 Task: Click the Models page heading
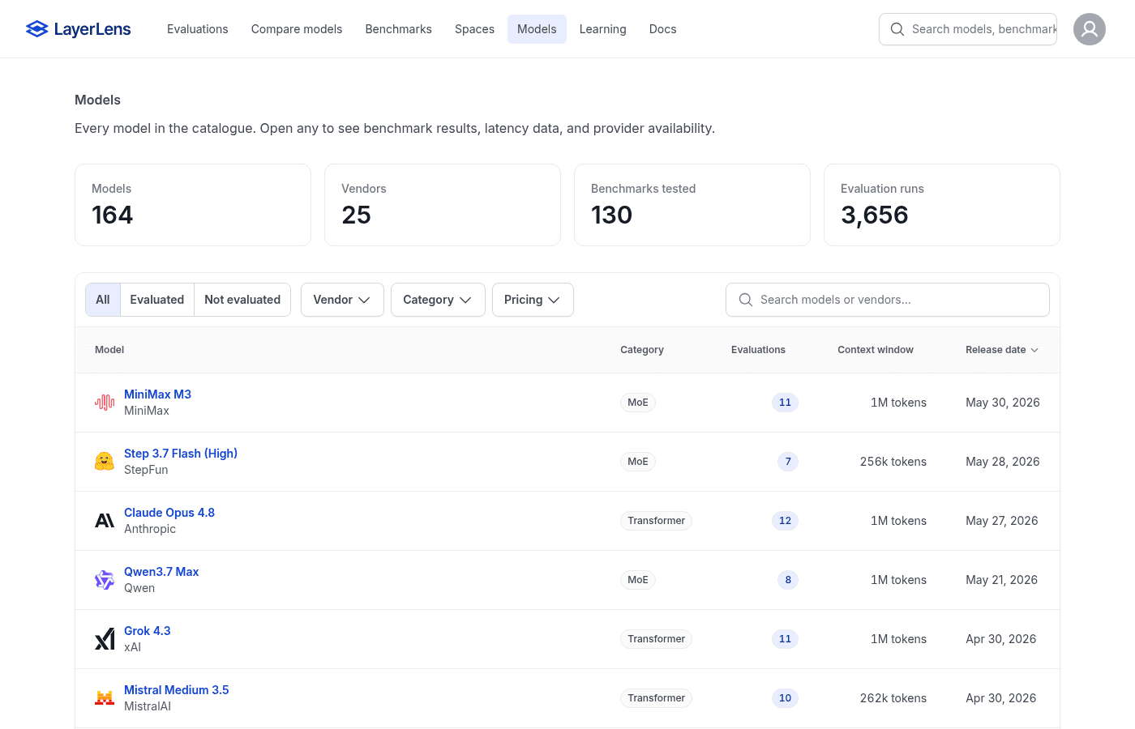97,100
